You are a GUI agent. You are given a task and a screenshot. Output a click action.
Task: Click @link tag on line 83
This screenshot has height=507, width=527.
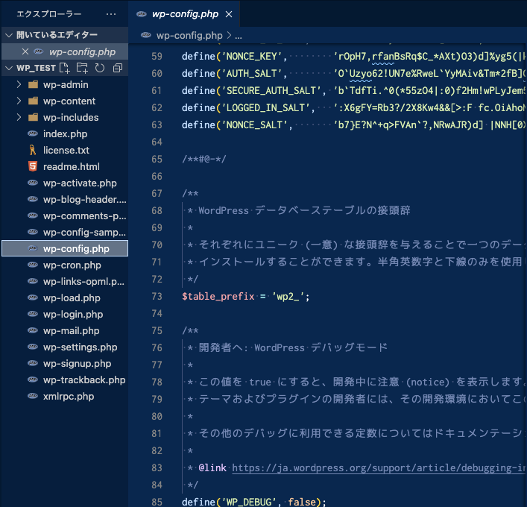tap(212, 467)
